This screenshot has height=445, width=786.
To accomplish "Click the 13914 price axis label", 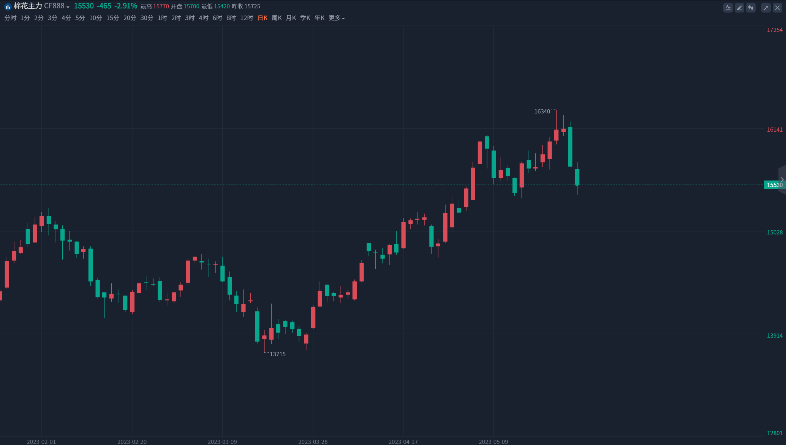I will (775, 336).
